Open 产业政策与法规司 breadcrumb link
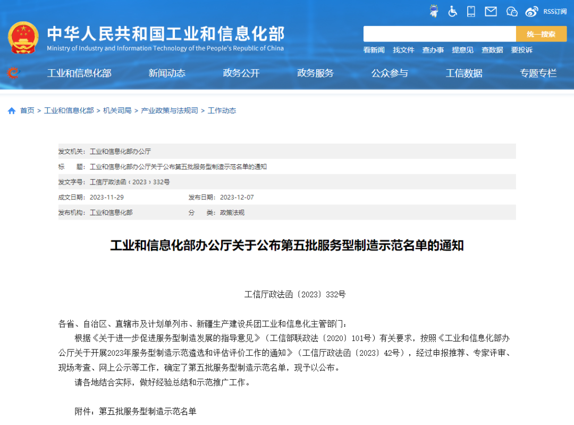The image size is (574, 425). tap(169, 111)
